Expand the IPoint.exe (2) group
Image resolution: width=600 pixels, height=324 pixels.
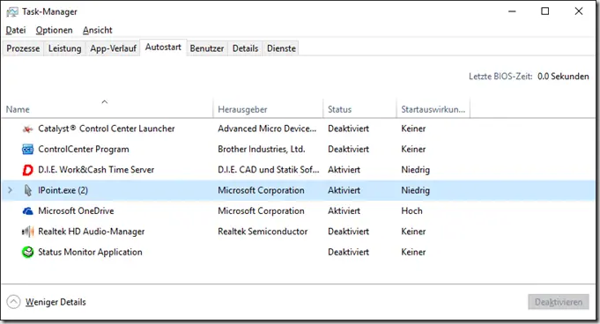[x=11, y=190]
